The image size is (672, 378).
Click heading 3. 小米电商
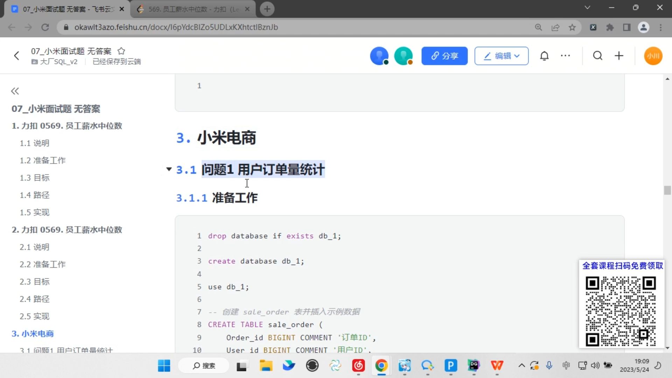(216, 138)
